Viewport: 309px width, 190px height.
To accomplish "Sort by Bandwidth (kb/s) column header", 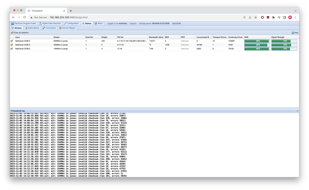I will coord(156,37).
